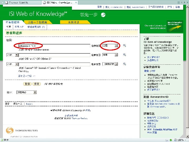Click the magnifier icon beside the 出版物名称 field

[x=124, y=64]
